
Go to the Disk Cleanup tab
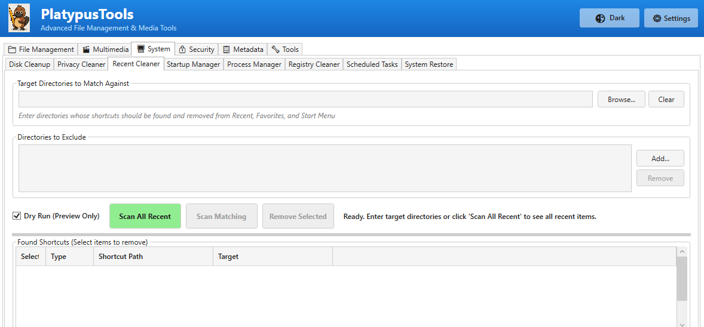click(x=29, y=64)
